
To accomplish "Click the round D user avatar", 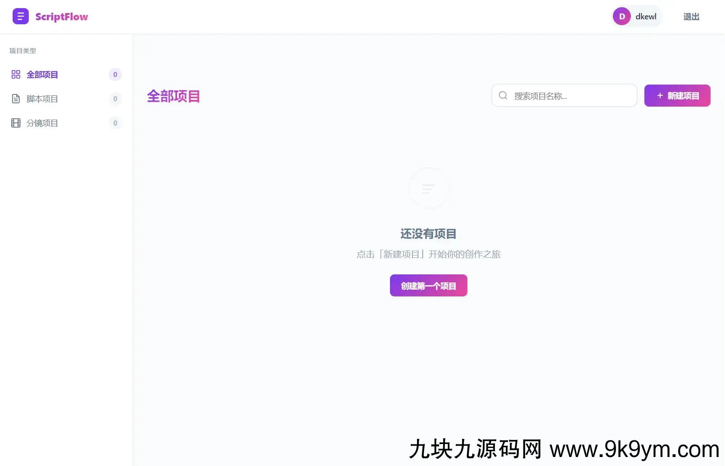I will [621, 17].
